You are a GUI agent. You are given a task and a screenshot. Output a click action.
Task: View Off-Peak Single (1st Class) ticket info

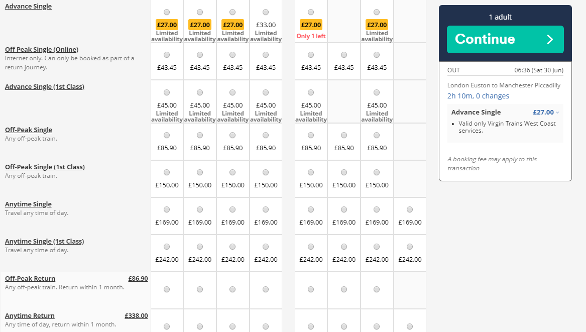[45, 167]
